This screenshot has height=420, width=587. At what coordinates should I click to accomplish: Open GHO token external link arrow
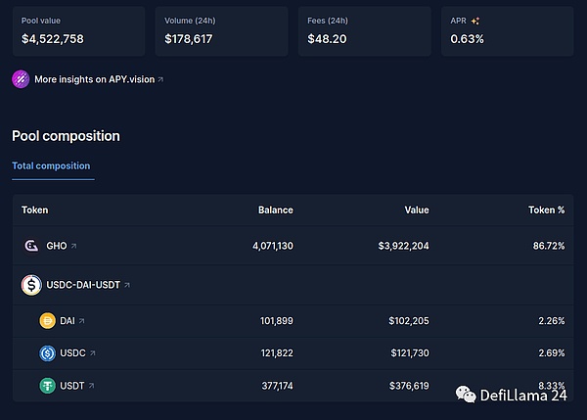[x=73, y=246]
